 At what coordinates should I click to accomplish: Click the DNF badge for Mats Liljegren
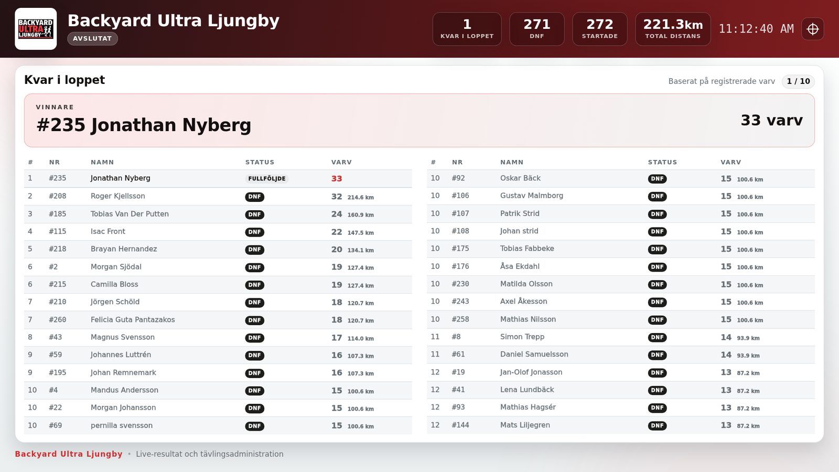click(x=657, y=425)
